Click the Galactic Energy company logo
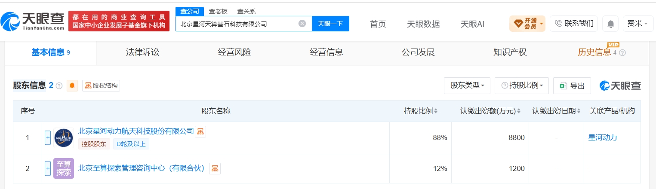Screen dimensions: 656x189 click(64, 137)
